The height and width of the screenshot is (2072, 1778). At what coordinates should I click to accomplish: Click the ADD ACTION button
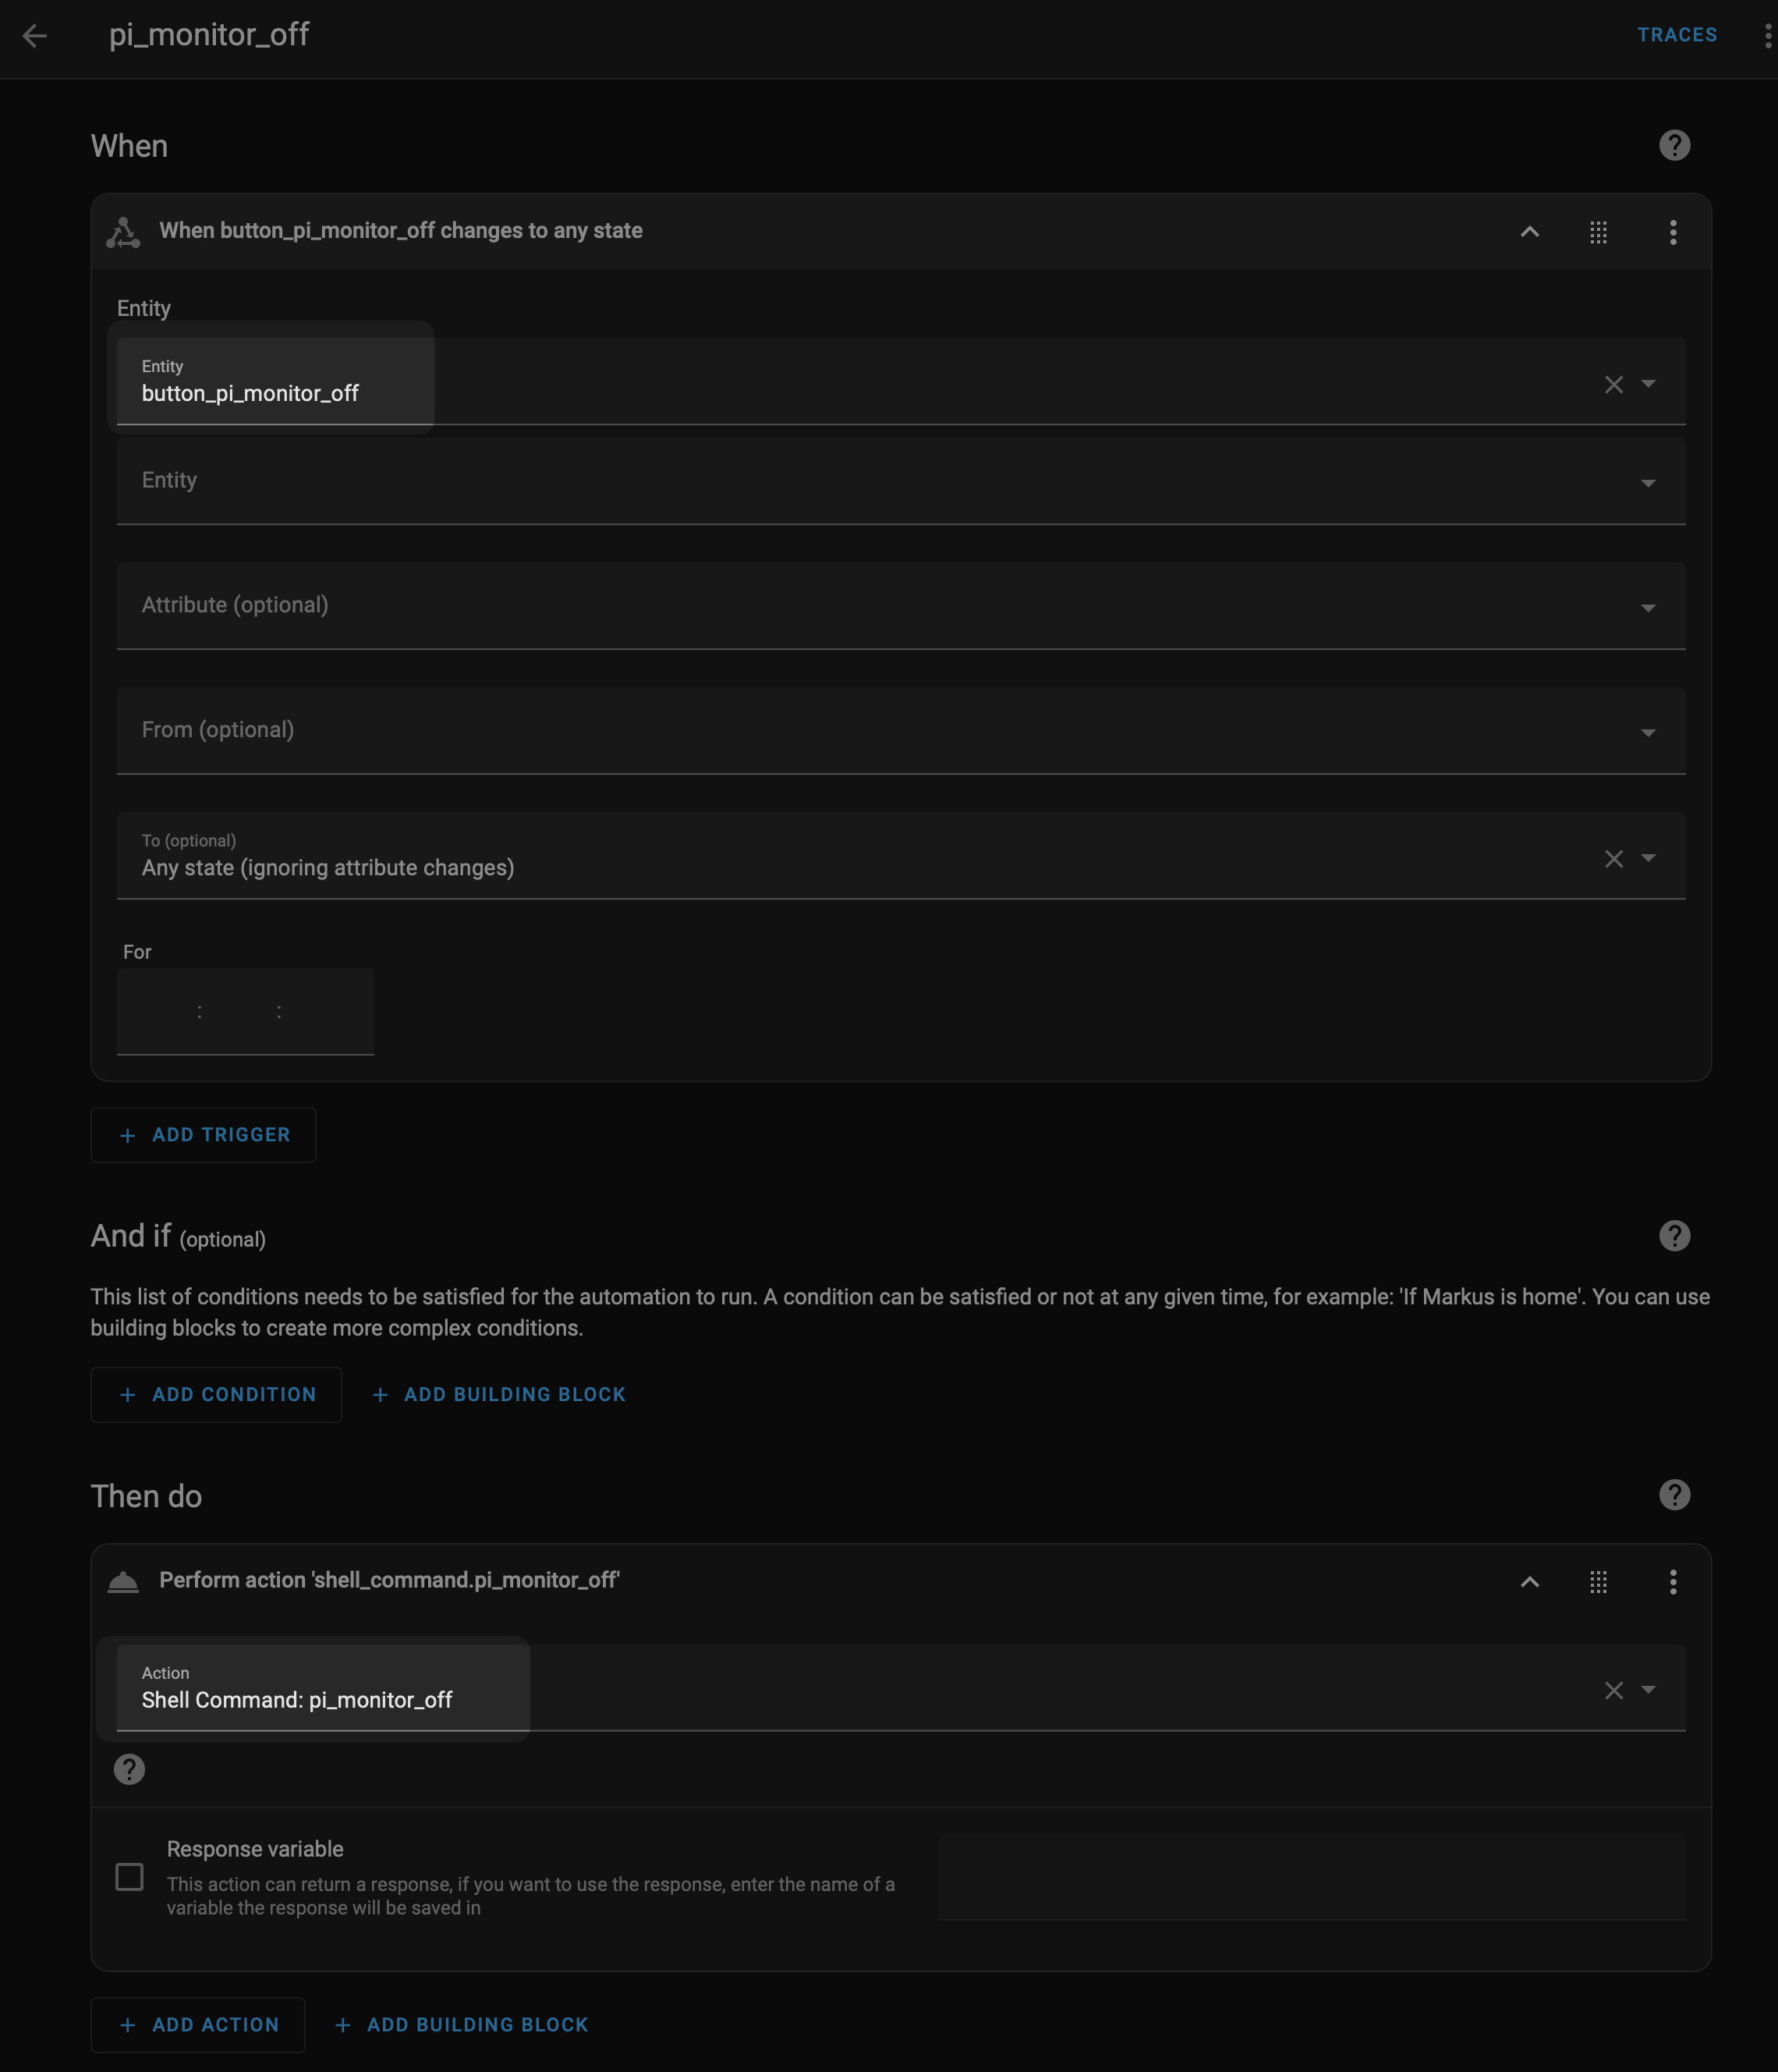[198, 2024]
